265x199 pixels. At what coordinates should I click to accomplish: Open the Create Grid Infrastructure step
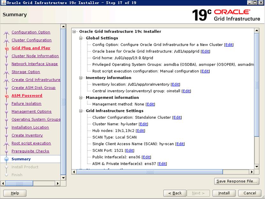[x=36, y=80]
